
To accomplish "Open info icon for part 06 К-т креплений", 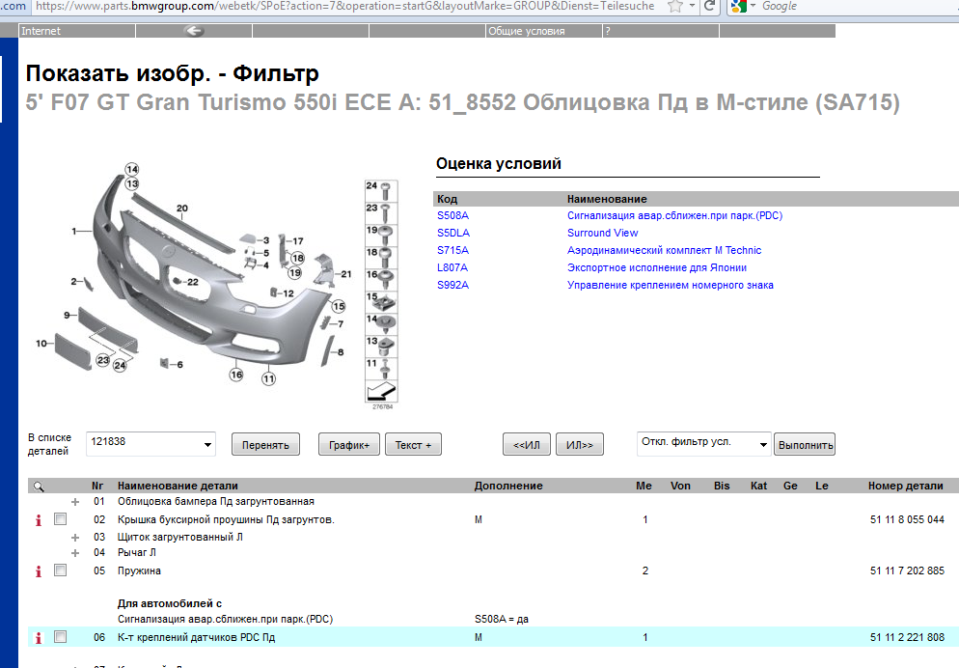I will (39, 637).
